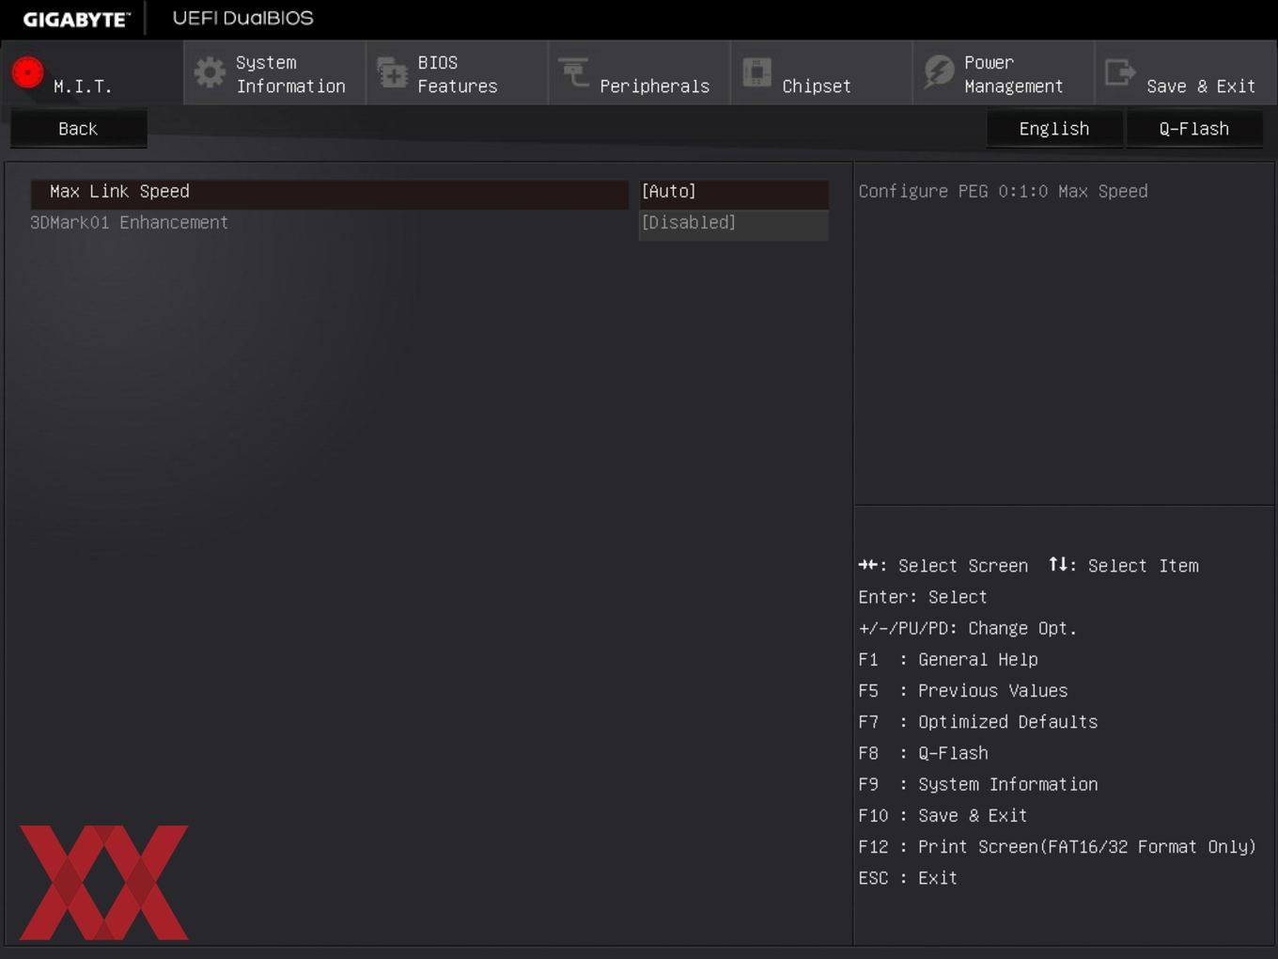The image size is (1278, 959).
Task: Click the Enter: Select help line
Action: click(923, 597)
